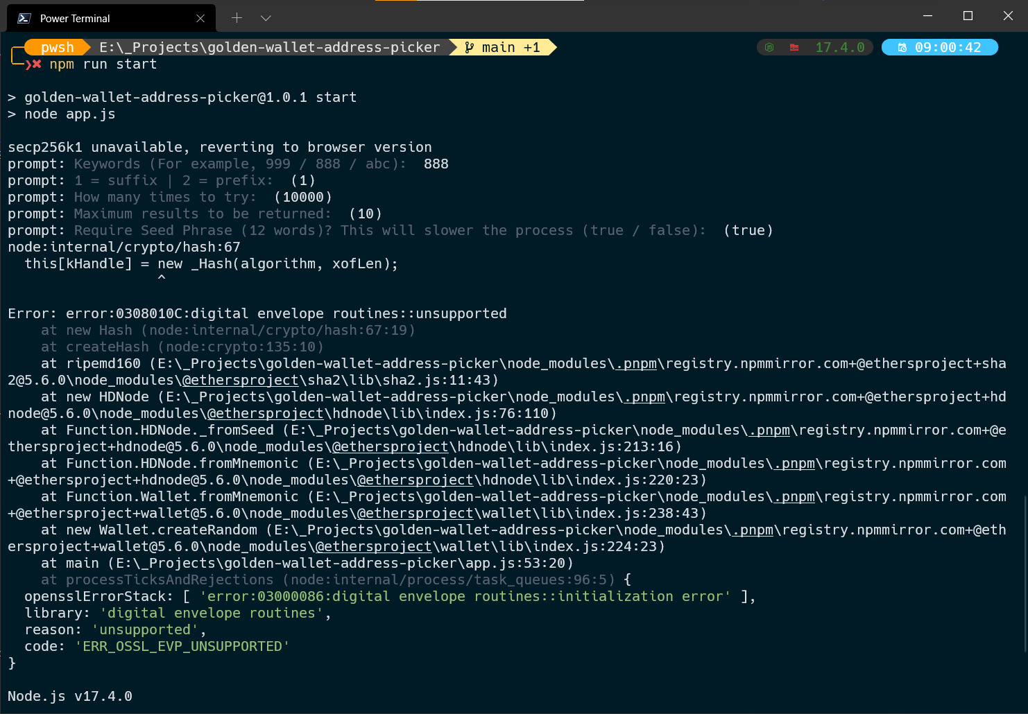Close the Power Terminal tab

tap(200, 18)
